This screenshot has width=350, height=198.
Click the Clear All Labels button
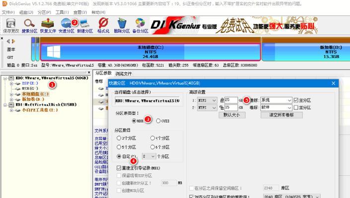[281, 115]
